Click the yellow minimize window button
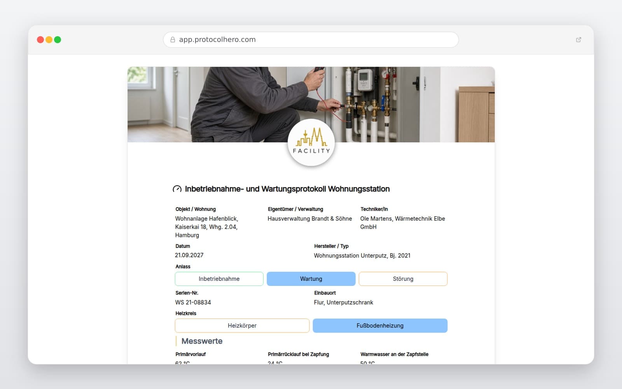This screenshot has height=389, width=622. point(49,40)
